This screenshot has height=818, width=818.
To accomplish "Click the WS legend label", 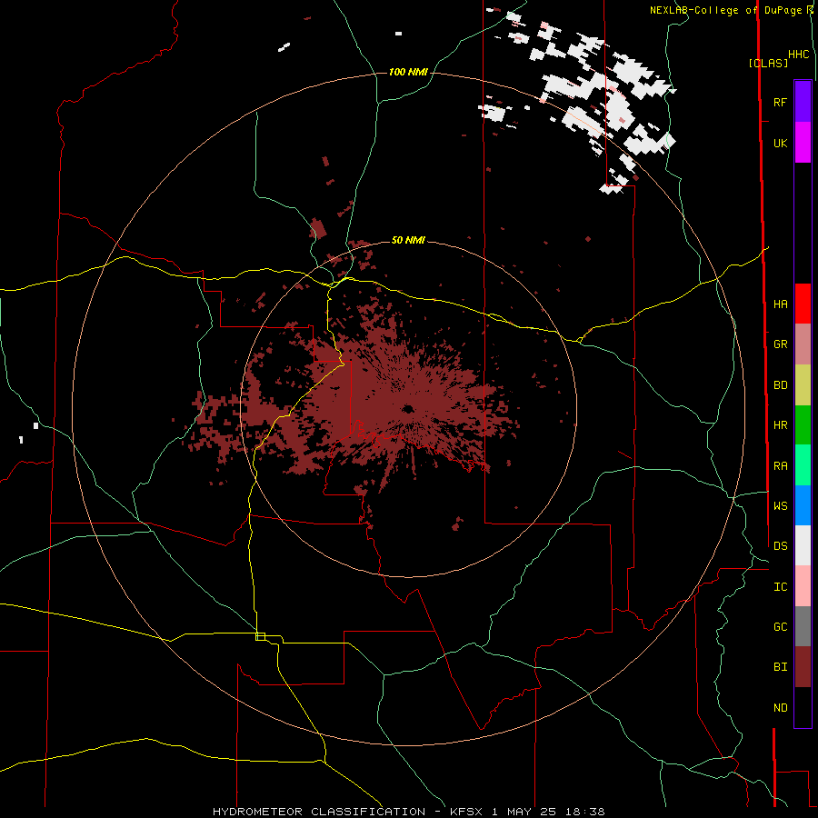I will 780,505.
